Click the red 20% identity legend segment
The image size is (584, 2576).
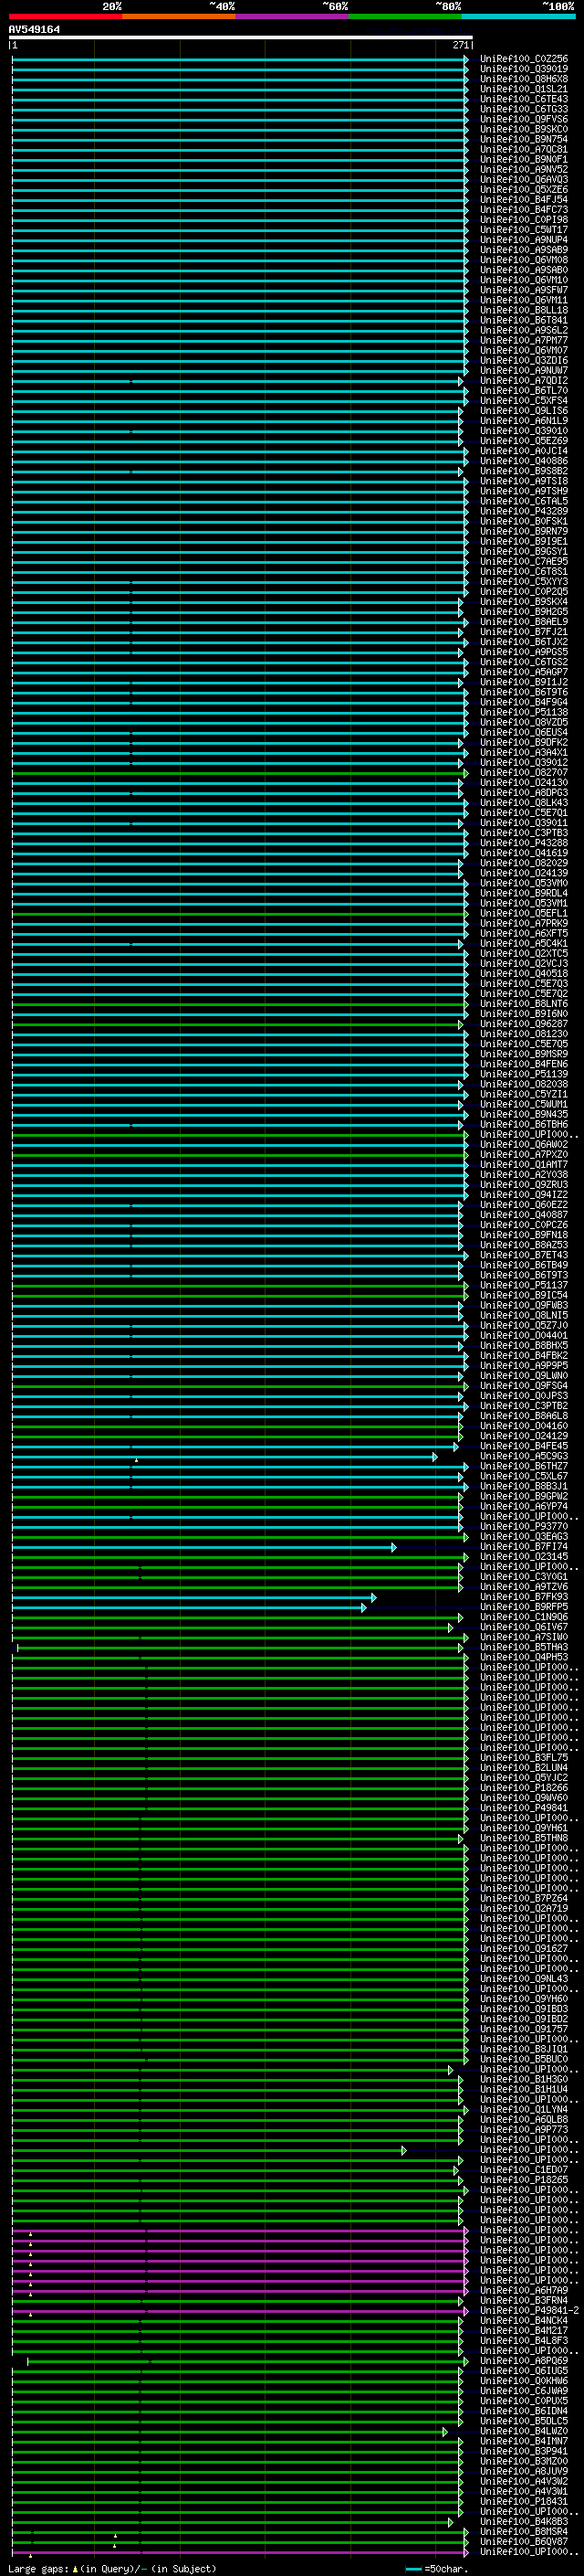tap(66, 16)
